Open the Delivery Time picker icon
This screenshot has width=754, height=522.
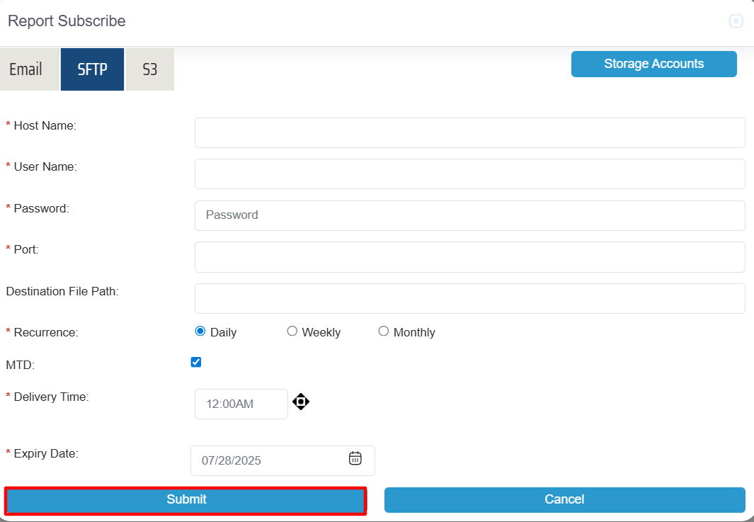[301, 402]
